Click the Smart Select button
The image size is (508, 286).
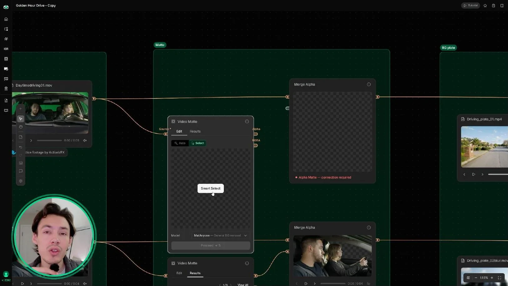point(211,188)
